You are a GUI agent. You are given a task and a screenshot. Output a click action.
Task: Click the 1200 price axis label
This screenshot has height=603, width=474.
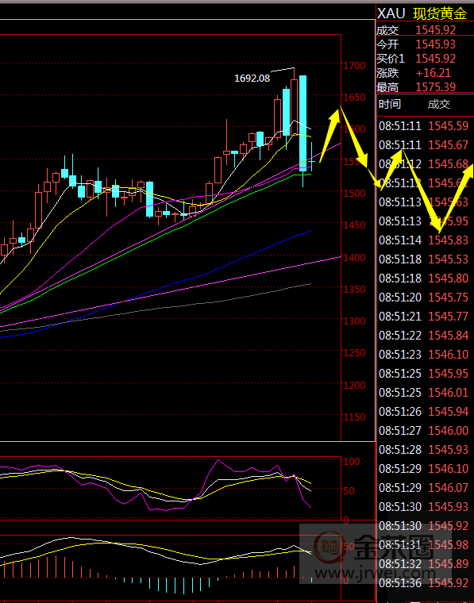coord(355,385)
